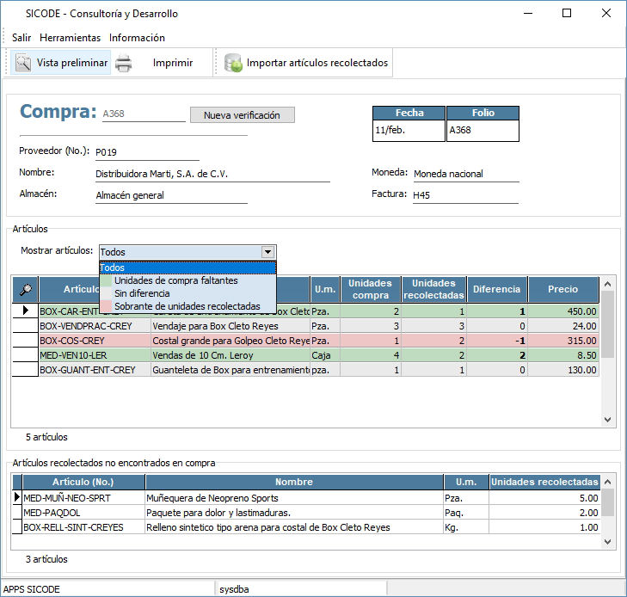Click the Imprimir toolbar button label
This screenshot has width=627, height=597.
pyautogui.click(x=173, y=63)
